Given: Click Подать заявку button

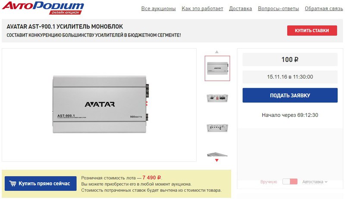Looking at the screenshot, I should click(x=290, y=95).
